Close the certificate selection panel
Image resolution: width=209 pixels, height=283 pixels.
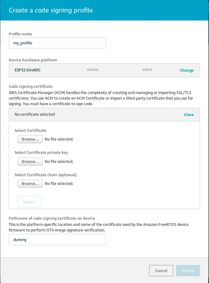click(189, 115)
